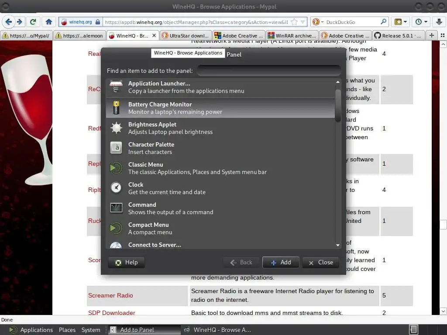Click the applet list scroll down arrow
This screenshot has width=447, height=335.
(x=338, y=245)
